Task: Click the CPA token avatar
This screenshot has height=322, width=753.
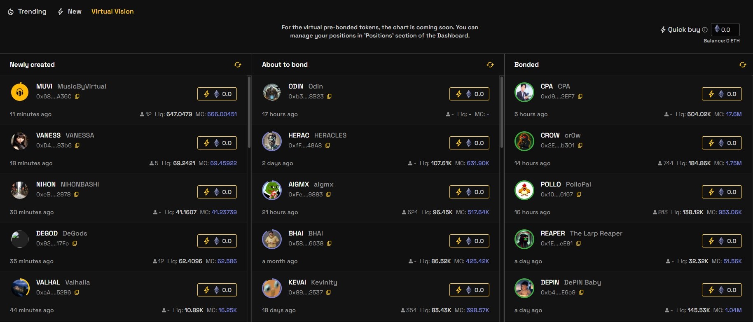Action: click(524, 92)
